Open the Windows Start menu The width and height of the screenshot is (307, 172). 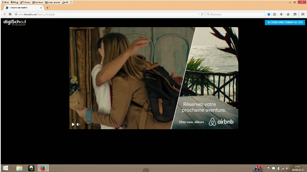6,168
